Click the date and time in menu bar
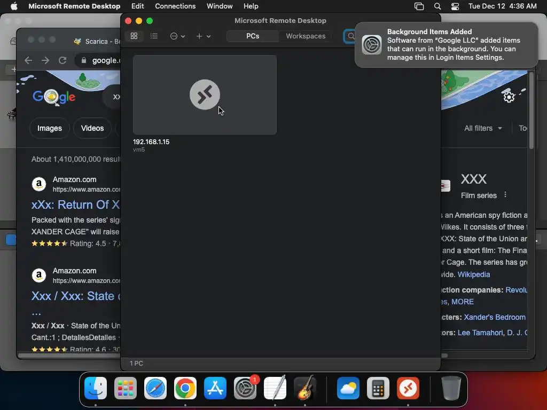Image resolution: width=547 pixels, height=410 pixels. click(x=502, y=6)
